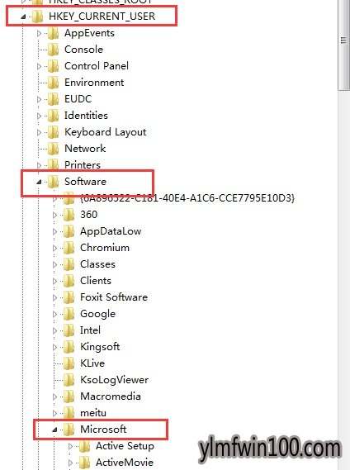Select the Console key label
Viewport: 350px width, 470px height.
(83, 50)
